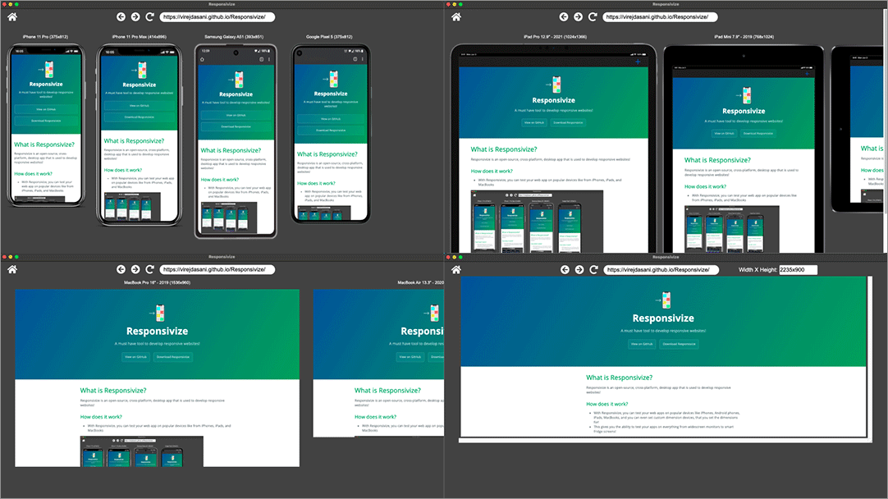Click the MacBook Pro 16 device label
This screenshot has width=888, height=499.
[158, 282]
